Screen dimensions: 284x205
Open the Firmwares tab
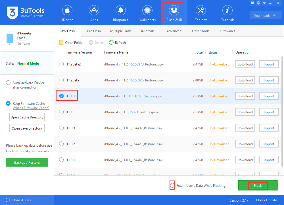(227, 31)
